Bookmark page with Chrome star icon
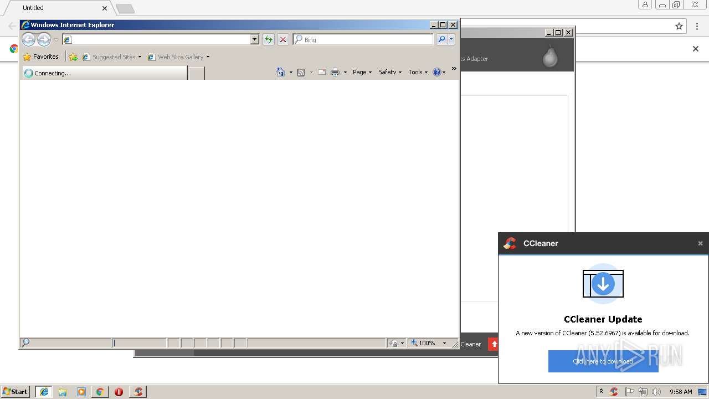 (679, 26)
